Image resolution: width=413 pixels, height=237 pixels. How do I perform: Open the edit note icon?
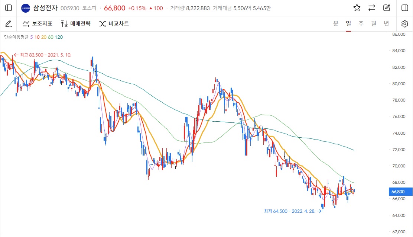coord(387,8)
